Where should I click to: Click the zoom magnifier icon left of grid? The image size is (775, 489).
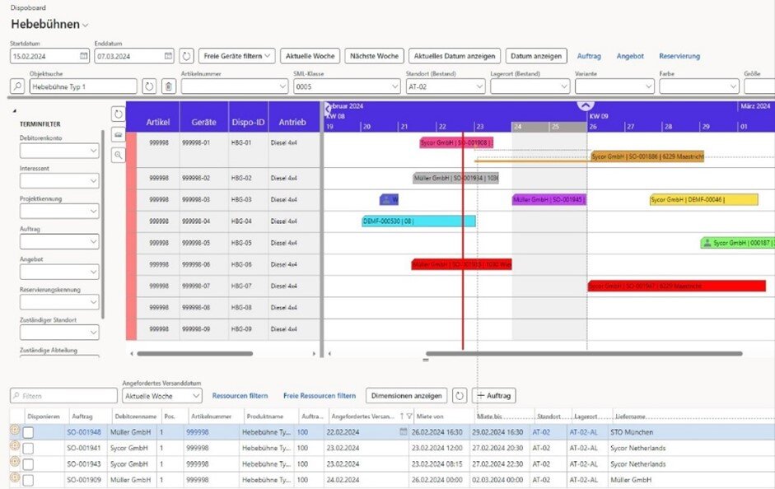(x=119, y=154)
